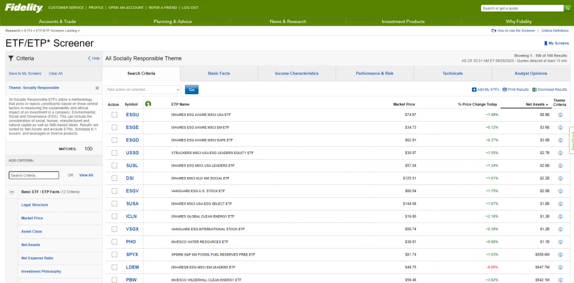The image size is (574, 283).
Task: Open theme criteria info icon for ICLN
Action: (560, 216)
